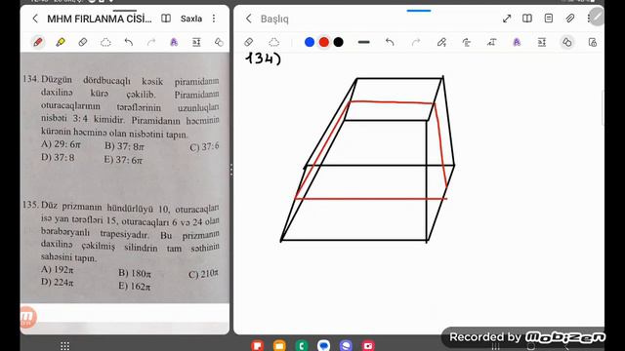Open page template settings in right note
Viewport: 625px width, 351px height.
tap(549, 19)
